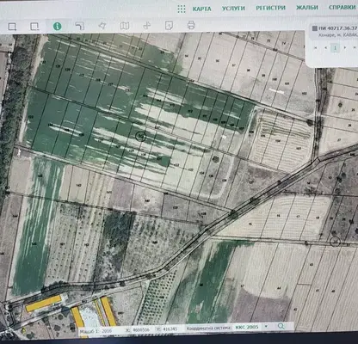This screenshot has height=344, width=358.
Task: Go to previous results page
Action: pyautogui.click(x=325, y=47)
